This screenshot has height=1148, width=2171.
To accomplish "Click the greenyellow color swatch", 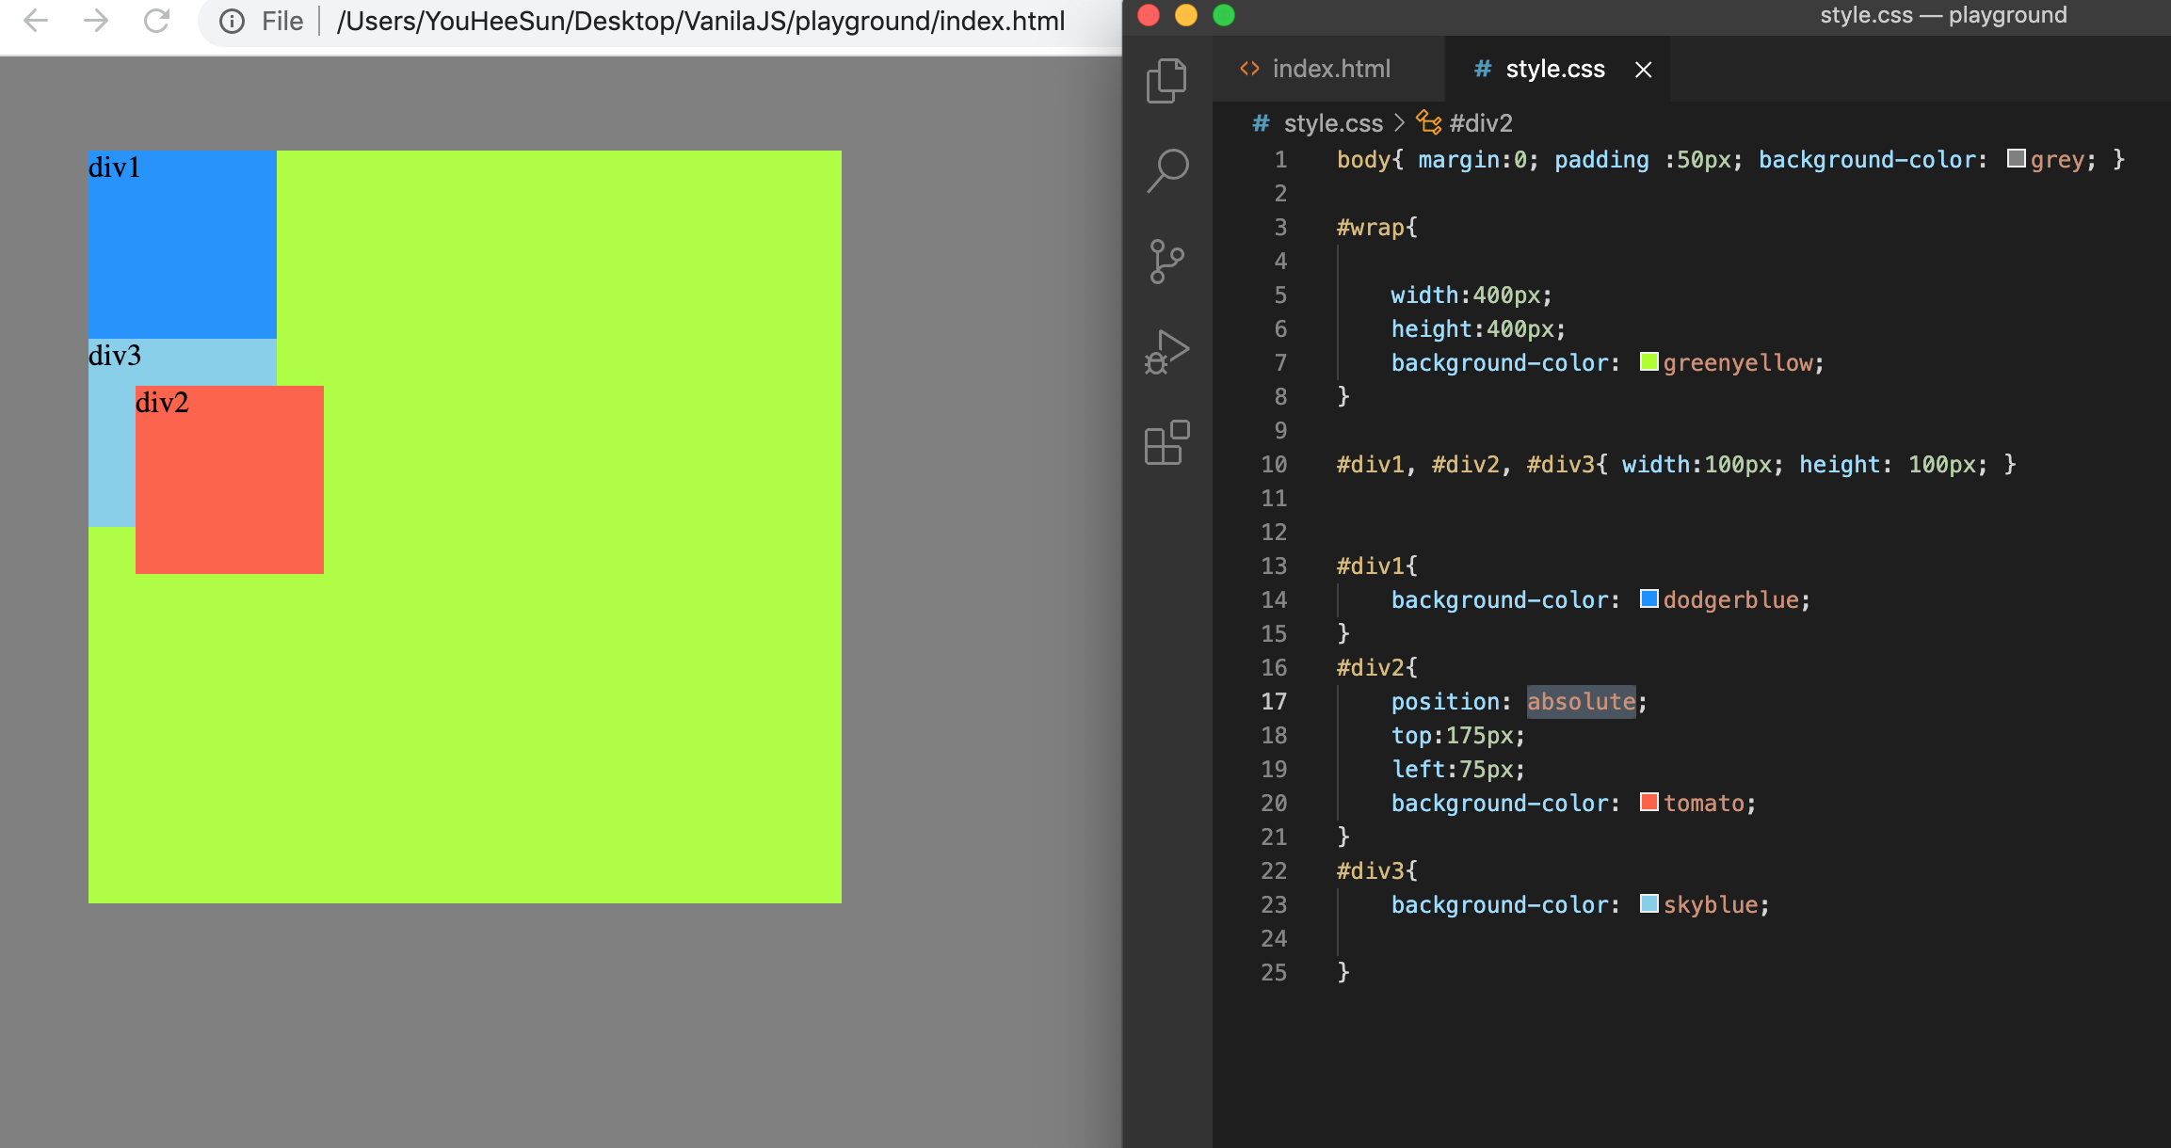I will 1648,362.
